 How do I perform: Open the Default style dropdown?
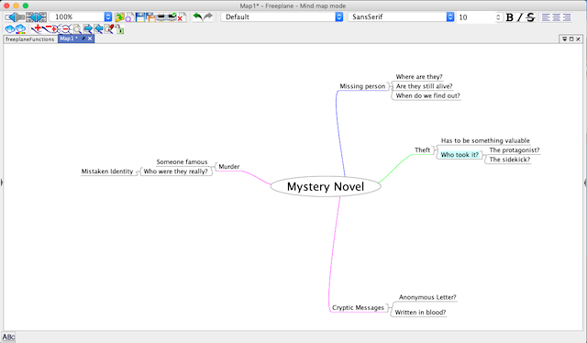coord(339,17)
